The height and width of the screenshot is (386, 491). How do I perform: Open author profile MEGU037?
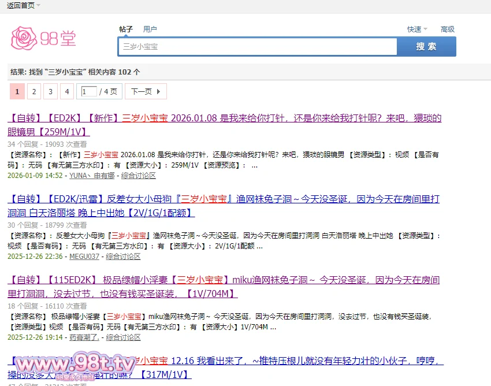[x=84, y=256]
